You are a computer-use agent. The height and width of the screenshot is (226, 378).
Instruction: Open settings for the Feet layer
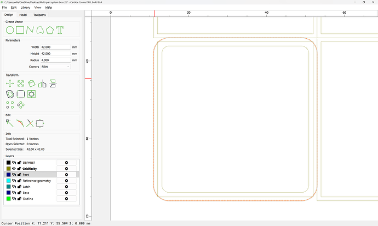tap(66, 175)
